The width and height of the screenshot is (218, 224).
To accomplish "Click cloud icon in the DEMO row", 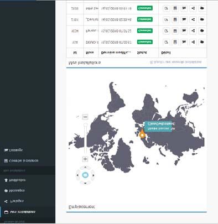I will point(202,42).
